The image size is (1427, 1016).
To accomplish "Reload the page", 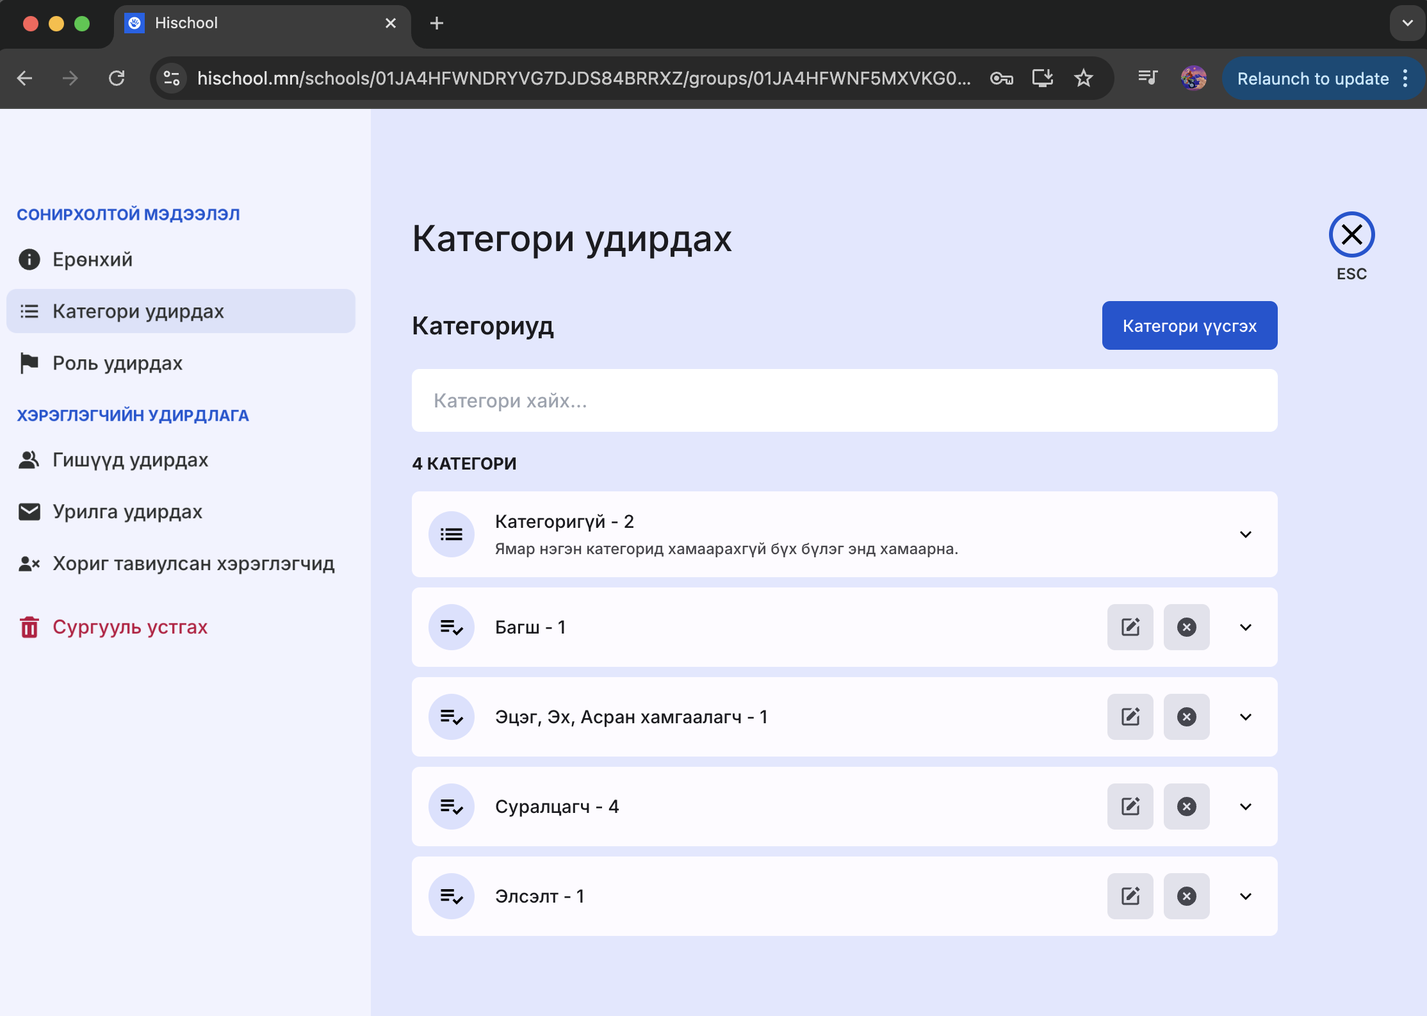I will pos(117,78).
